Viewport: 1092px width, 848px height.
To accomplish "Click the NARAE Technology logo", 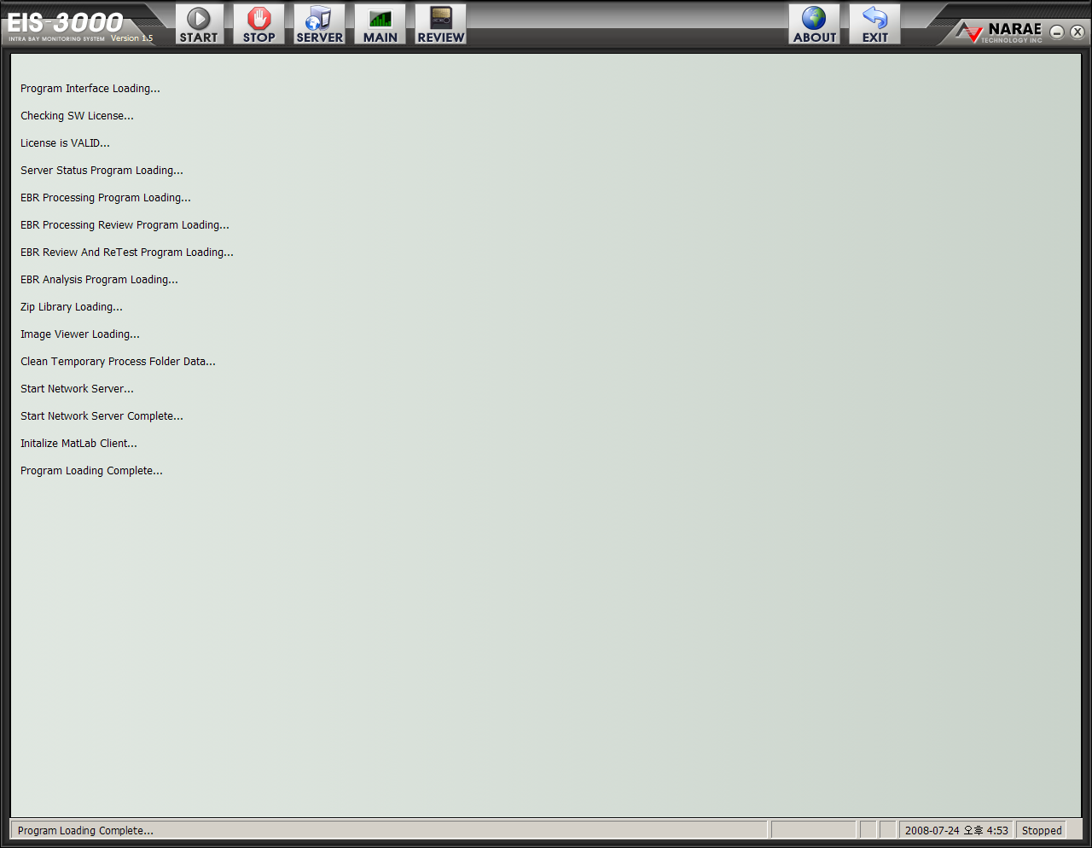I will [999, 32].
